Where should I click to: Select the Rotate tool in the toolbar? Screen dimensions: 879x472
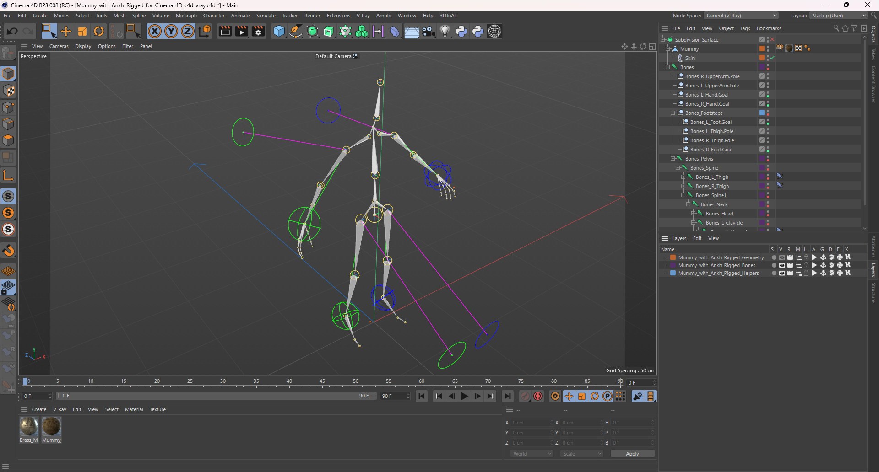tap(99, 31)
